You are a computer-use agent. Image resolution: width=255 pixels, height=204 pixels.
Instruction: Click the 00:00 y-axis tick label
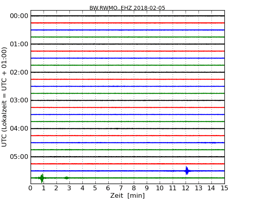19,16
